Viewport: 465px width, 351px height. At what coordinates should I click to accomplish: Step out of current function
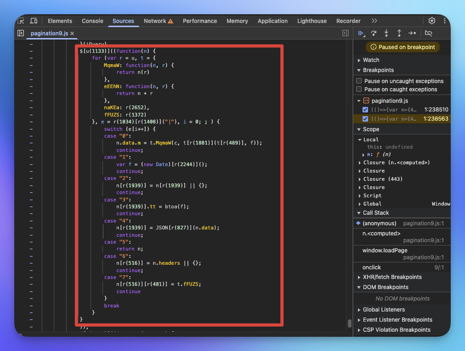click(399, 33)
